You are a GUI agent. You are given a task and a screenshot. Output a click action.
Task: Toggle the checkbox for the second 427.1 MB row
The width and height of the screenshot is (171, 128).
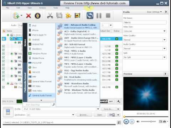point(4,57)
